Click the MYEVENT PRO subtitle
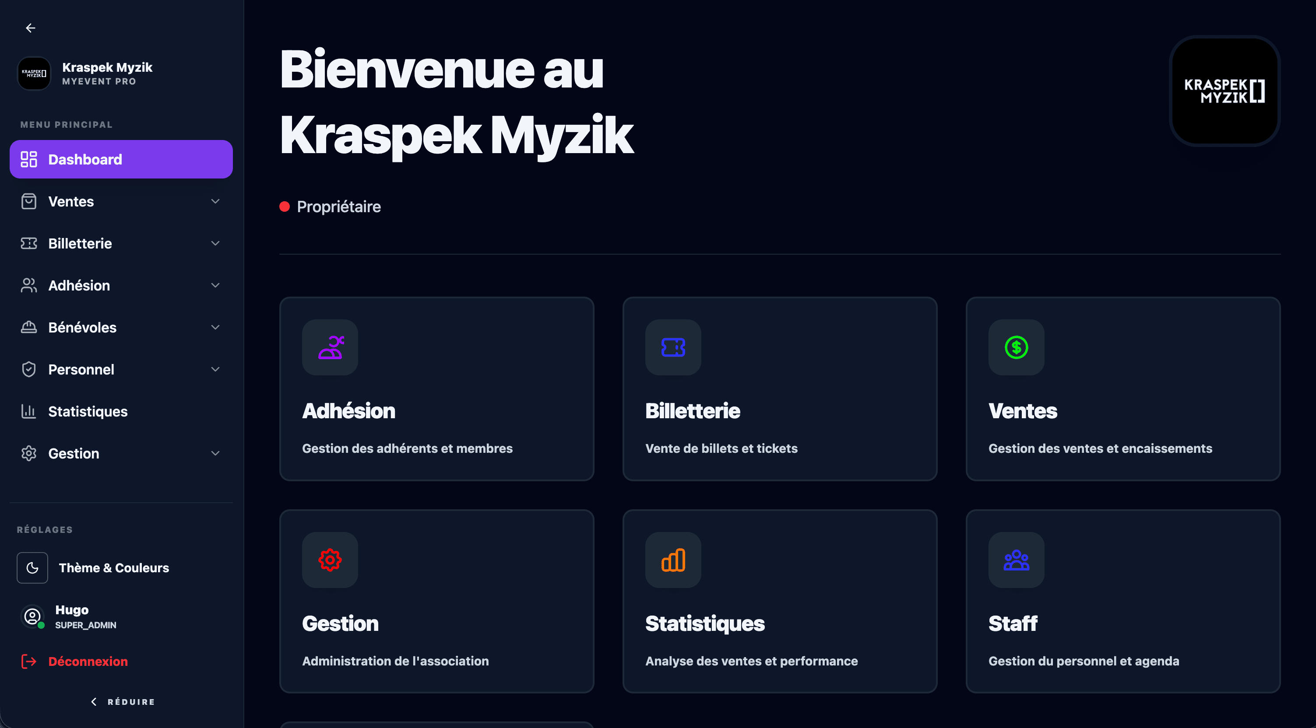Image resolution: width=1316 pixels, height=728 pixels. 99,81
